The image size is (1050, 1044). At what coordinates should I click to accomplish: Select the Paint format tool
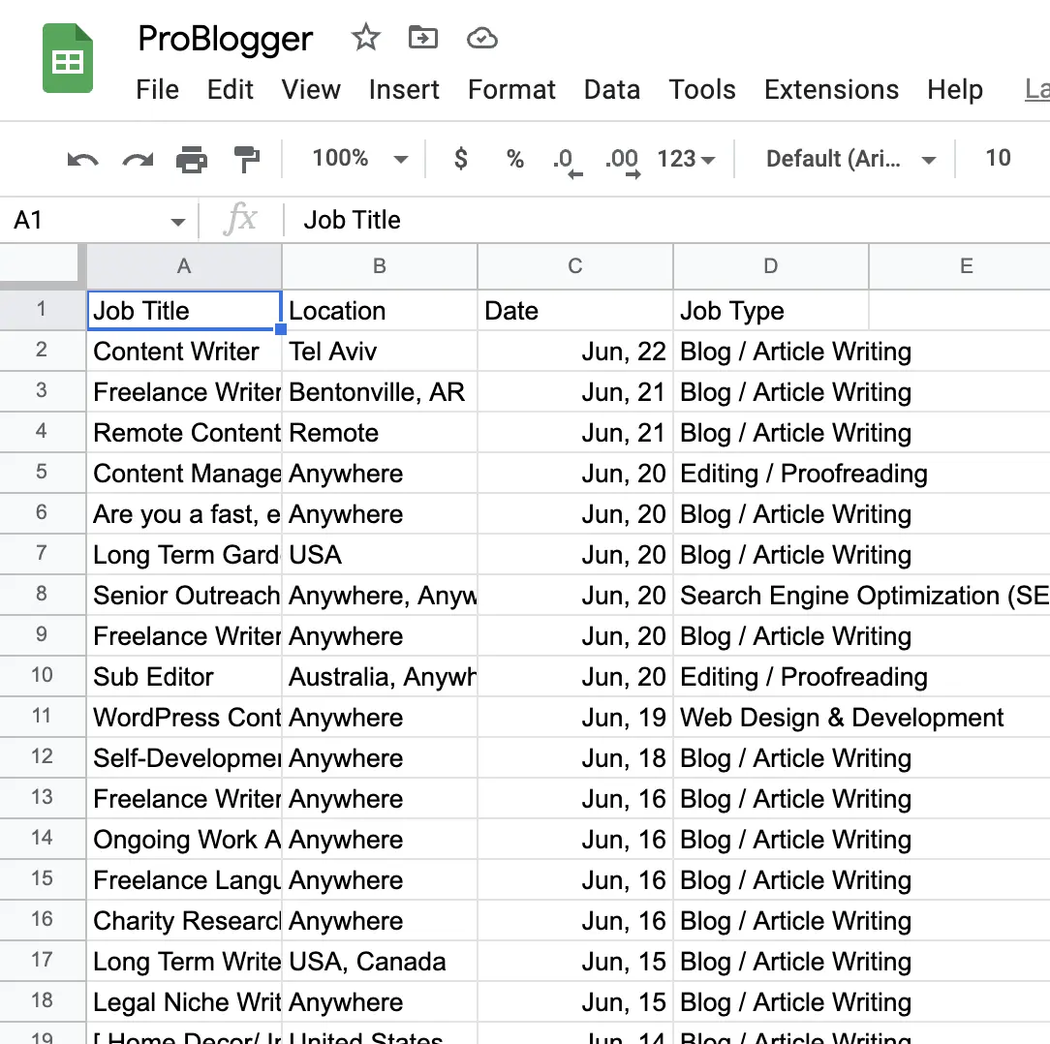coord(246,160)
